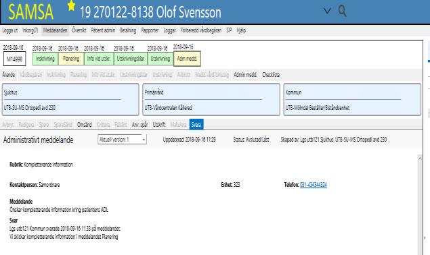
Task: Click Administrativt meddelande heading
Action: point(38,140)
